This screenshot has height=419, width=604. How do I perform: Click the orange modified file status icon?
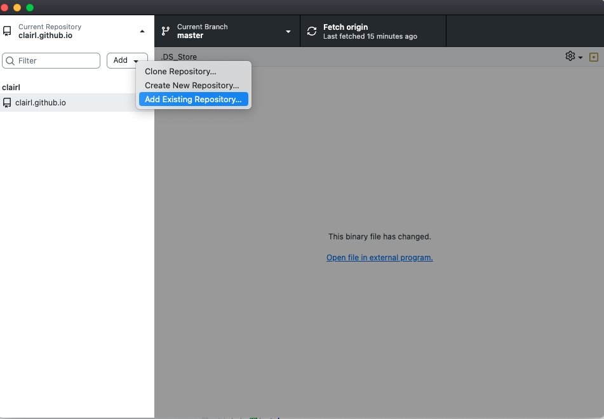coord(594,57)
